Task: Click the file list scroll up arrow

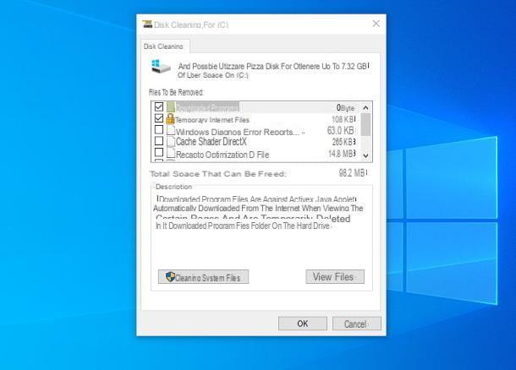Action: pyautogui.click(x=365, y=108)
